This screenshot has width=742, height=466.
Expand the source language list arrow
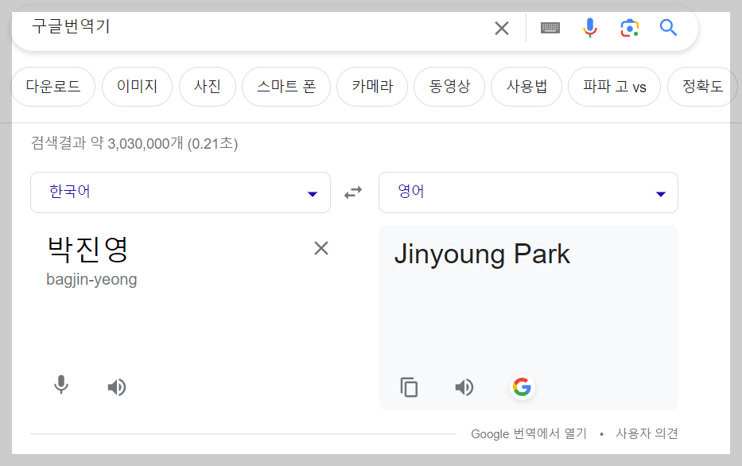312,192
